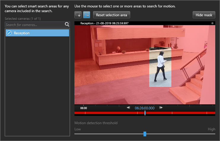220x141 pixels.
Task: Click the timeline playhead marker
Action: (x=145, y=113)
